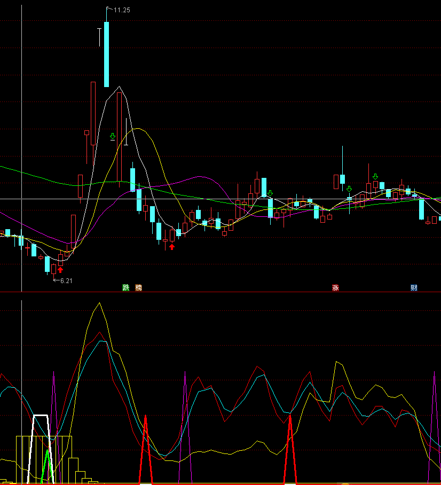The image size is (441, 485).
Task: Click the brown 榜 event marker
Action: coord(139,288)
